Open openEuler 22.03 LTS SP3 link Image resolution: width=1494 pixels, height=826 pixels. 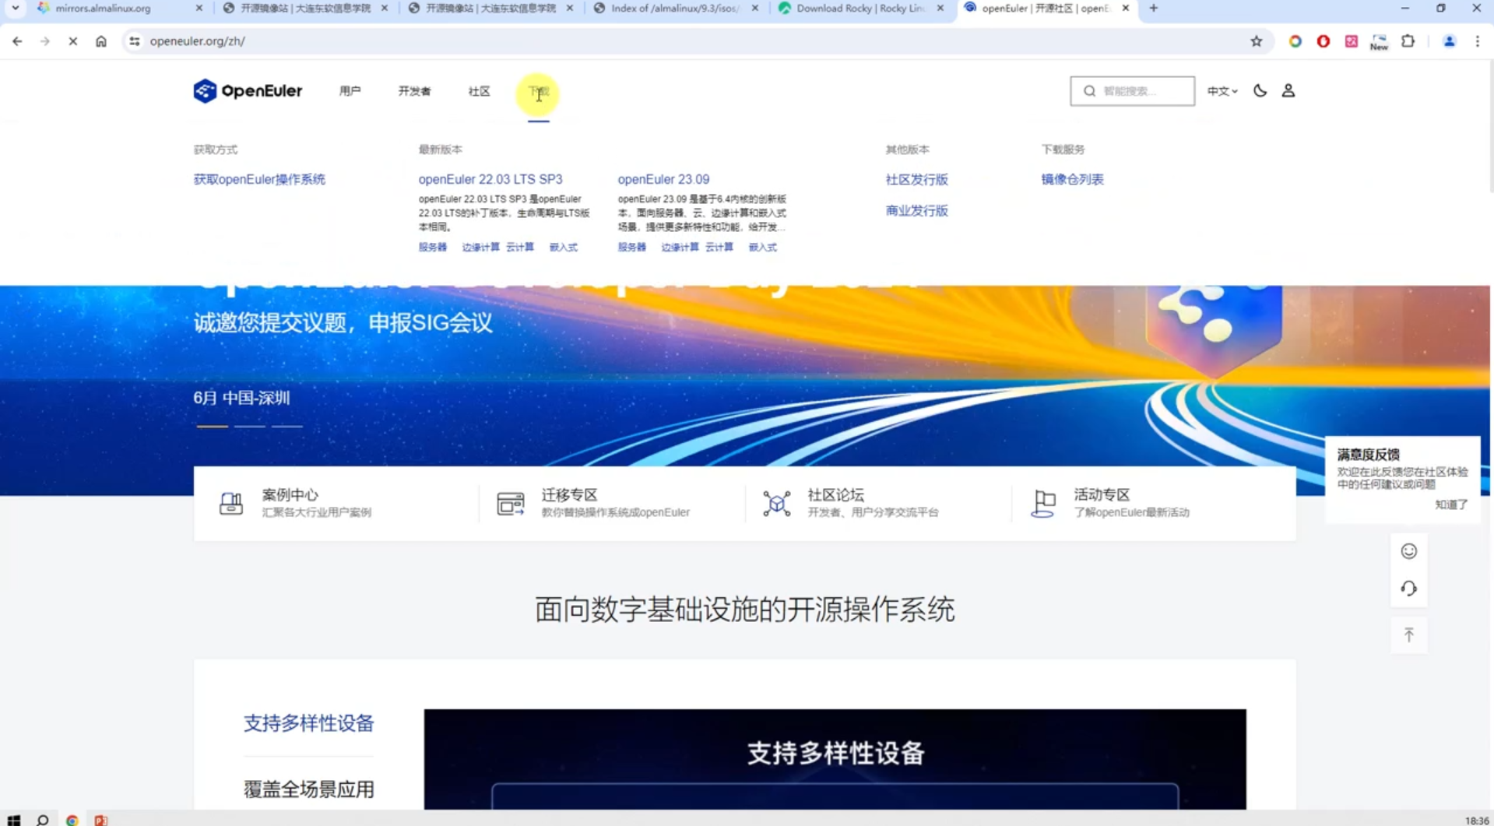coord(490,179)
